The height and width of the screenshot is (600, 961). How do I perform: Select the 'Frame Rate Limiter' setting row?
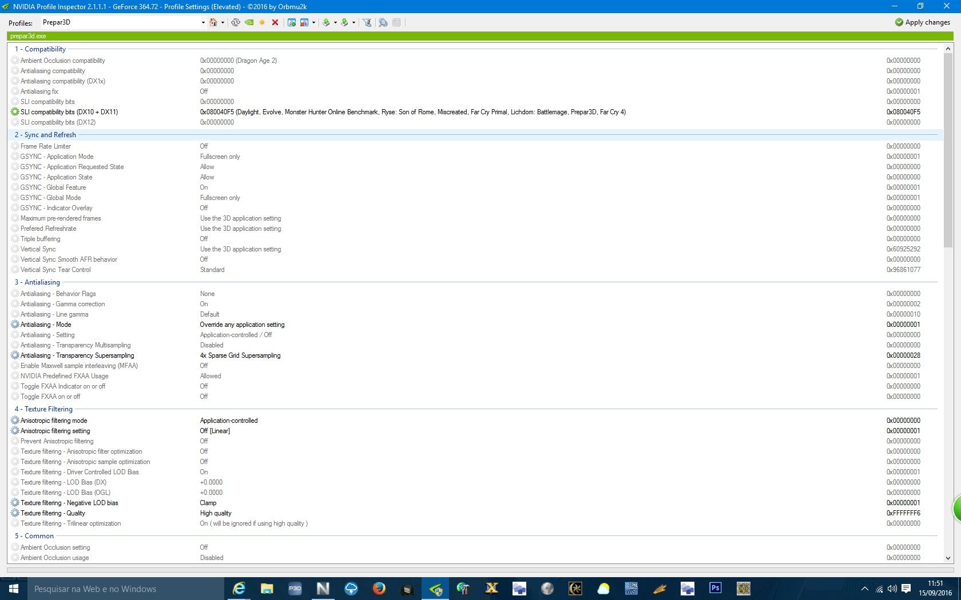(x=475, y=146)
